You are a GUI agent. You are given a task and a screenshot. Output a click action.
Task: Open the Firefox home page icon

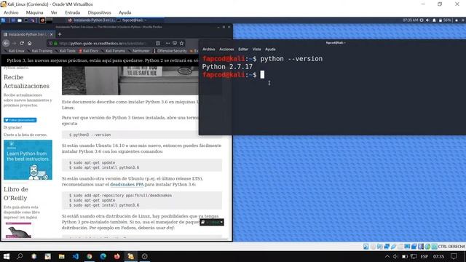30,44
